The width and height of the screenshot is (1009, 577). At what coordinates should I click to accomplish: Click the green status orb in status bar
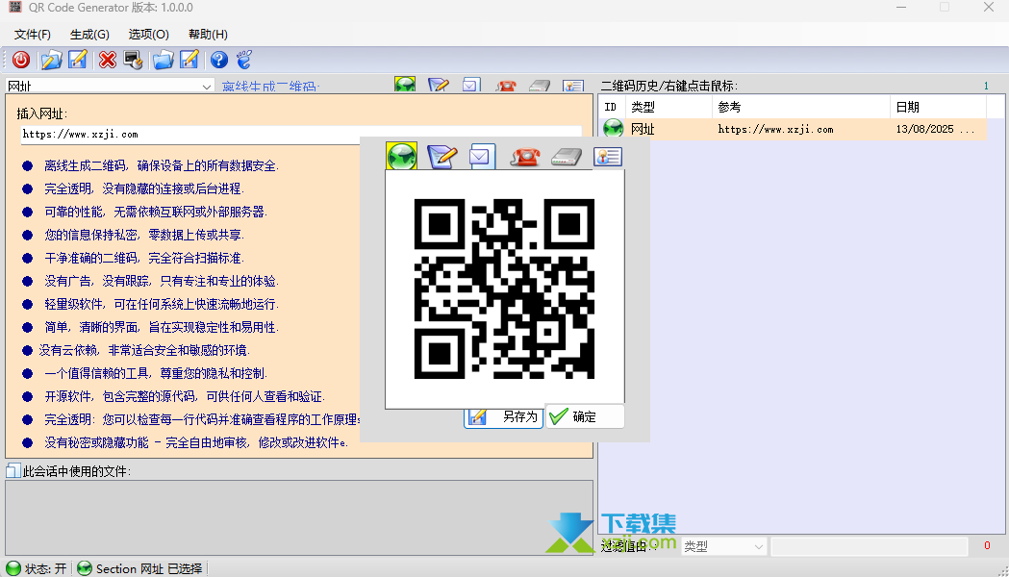[x=13, y=568]
